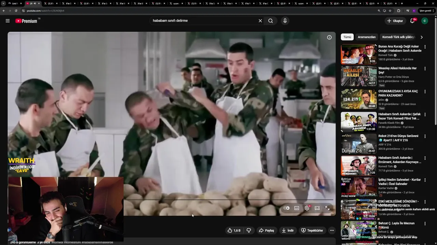The image size is (437, 245).
Task: Open options for Behzat Ç. Leyla video
Action: [x=425, y=224]
